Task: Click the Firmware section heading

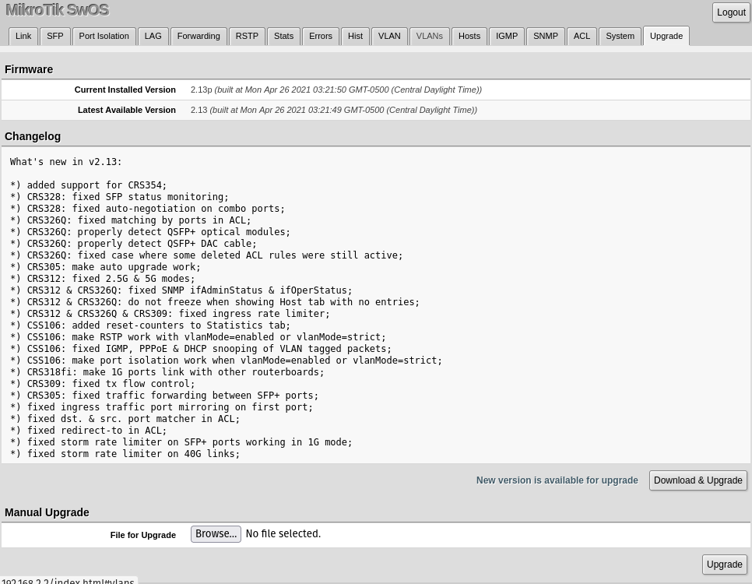Action: [x=29, y=69]
